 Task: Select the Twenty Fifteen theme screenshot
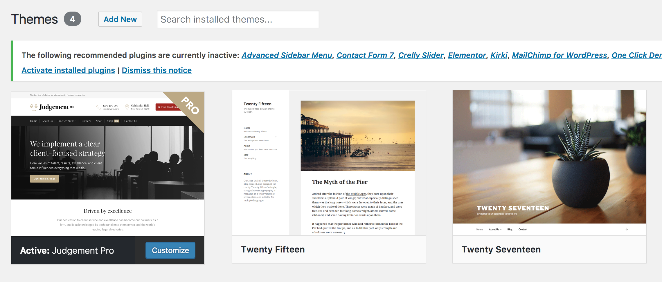[x=329, y=163]
